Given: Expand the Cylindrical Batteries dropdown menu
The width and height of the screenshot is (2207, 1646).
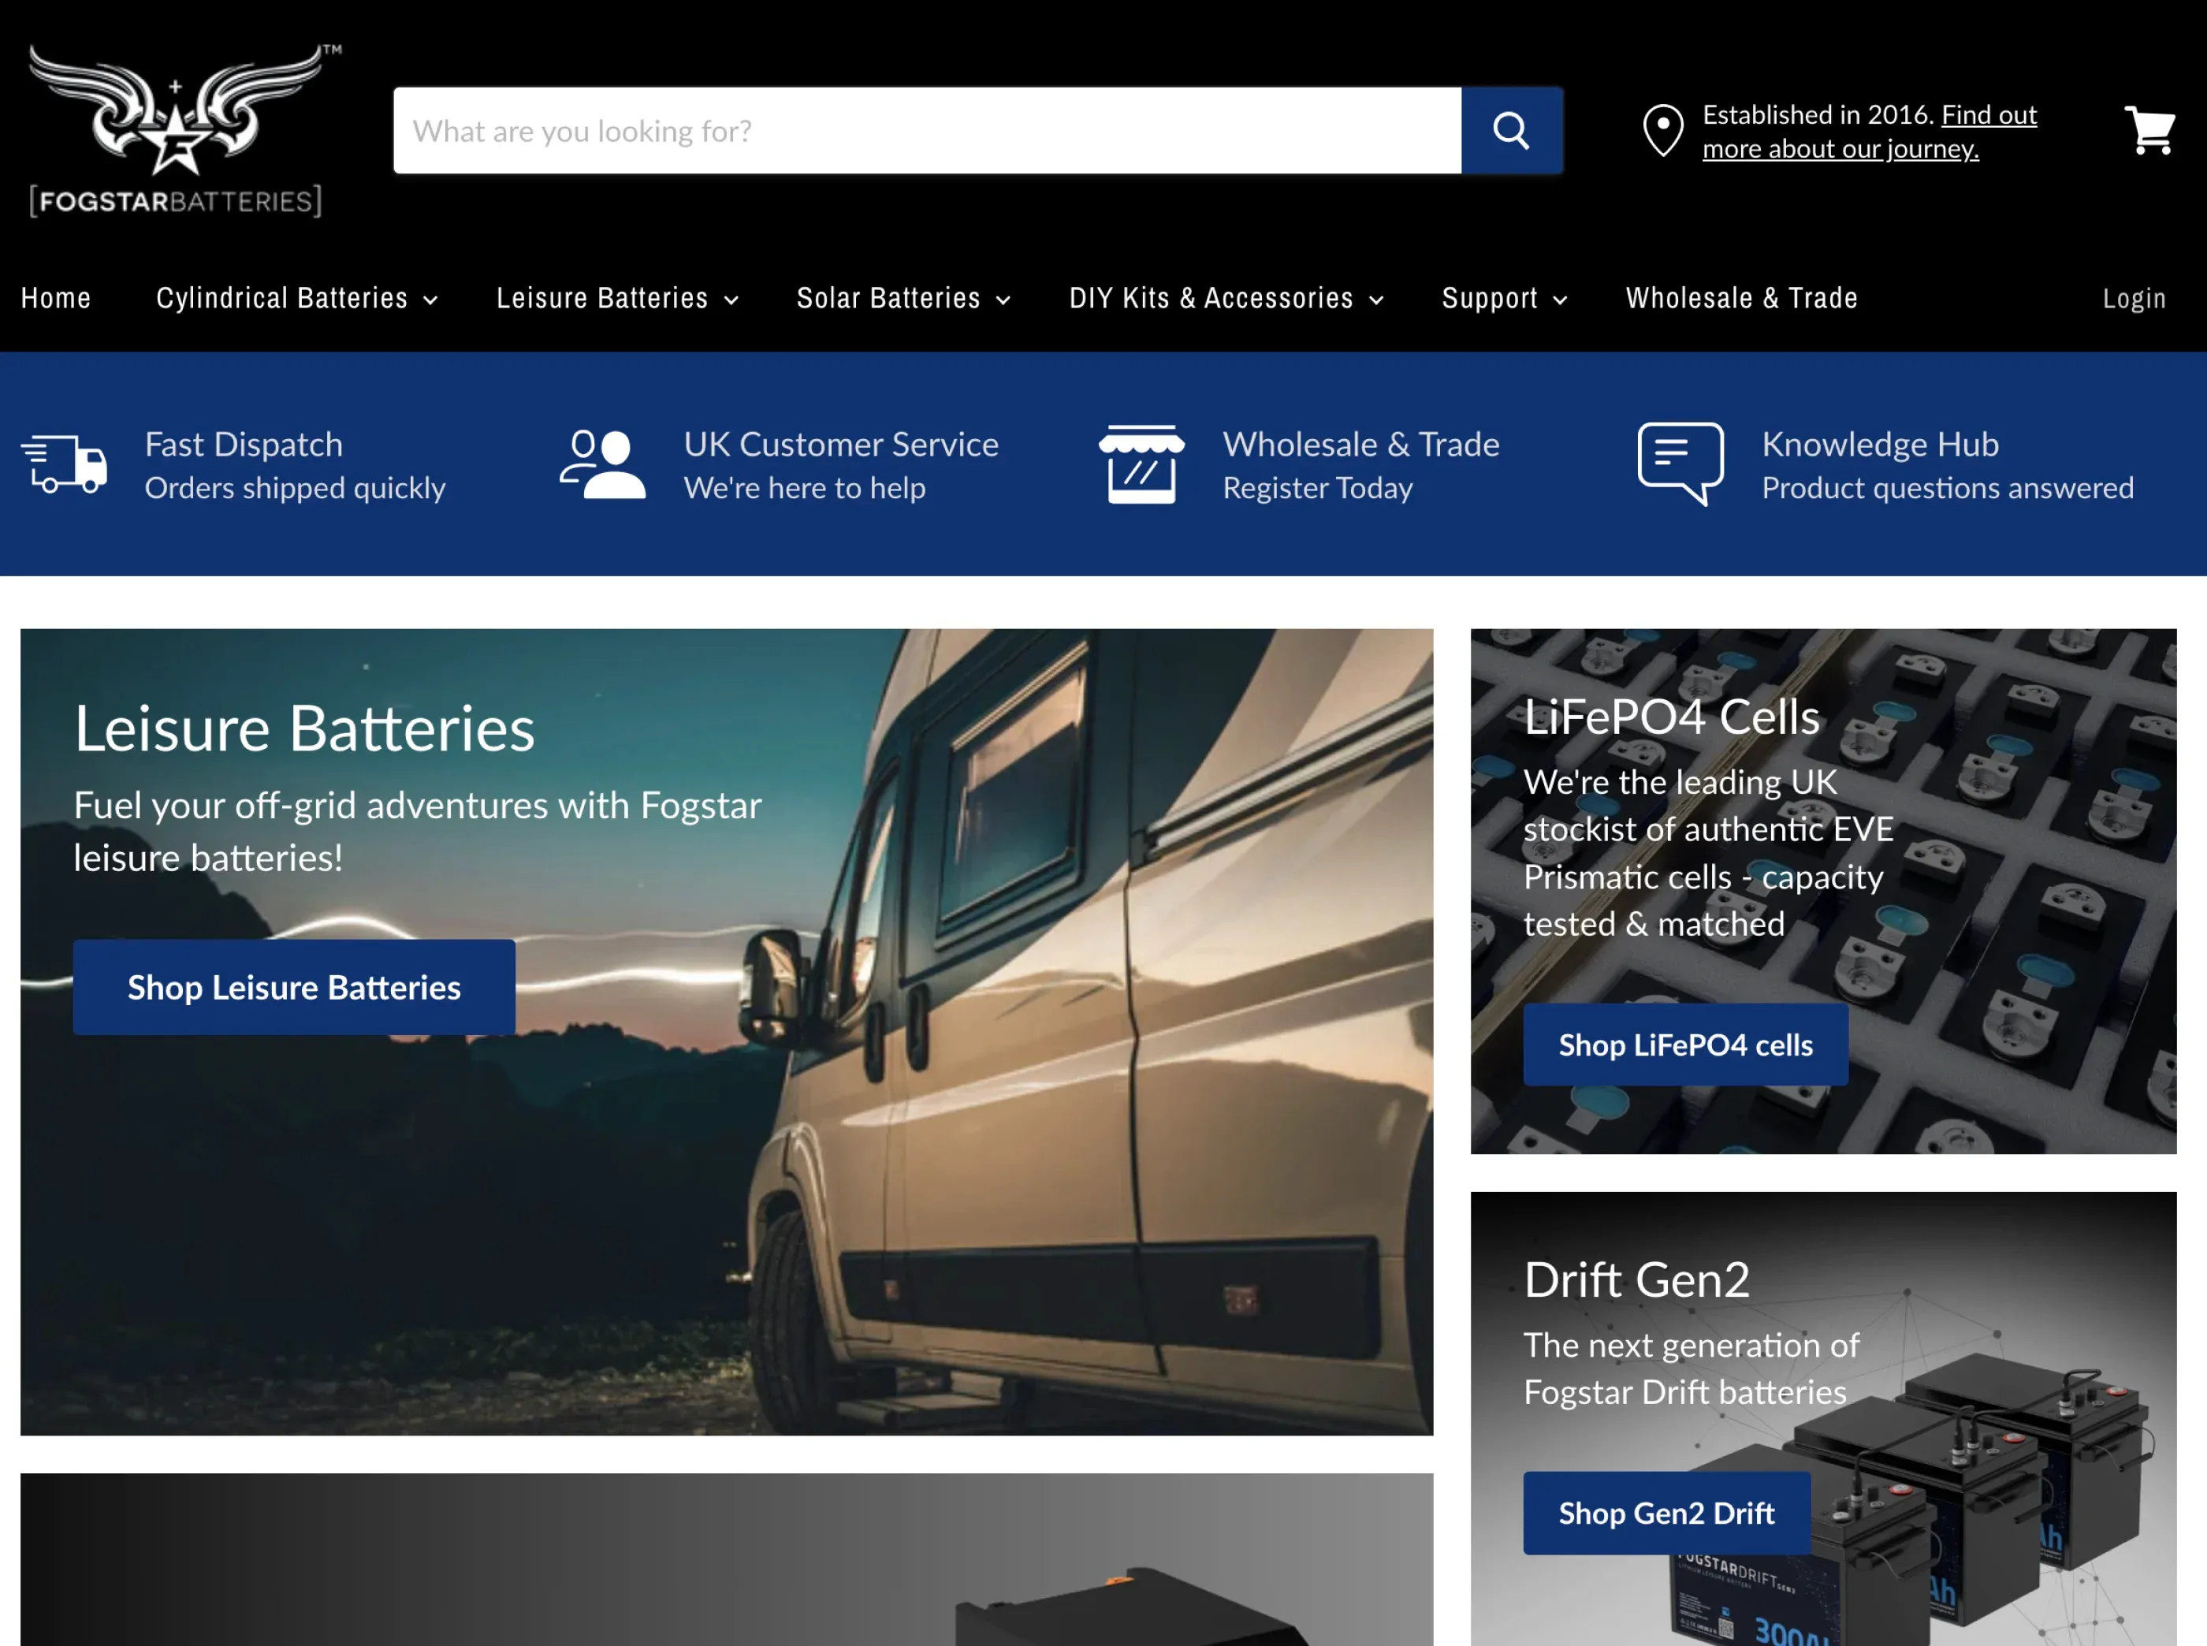Looking at the screenshot, I should pyautogui.click(x=297, y=298).
